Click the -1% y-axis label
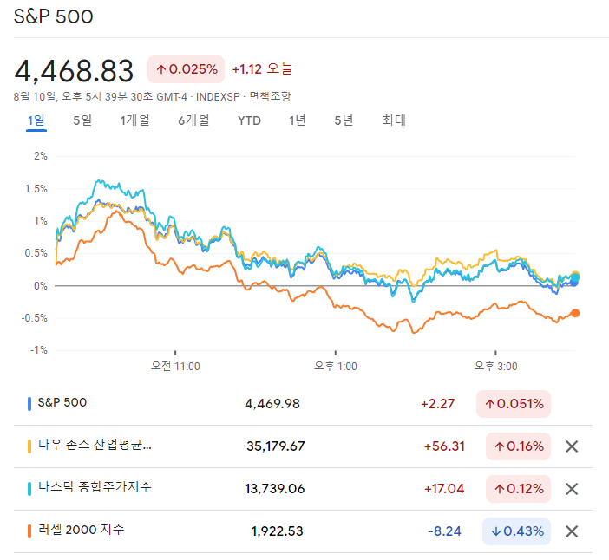This screenshot has width=609, height=560. (39, 350)
